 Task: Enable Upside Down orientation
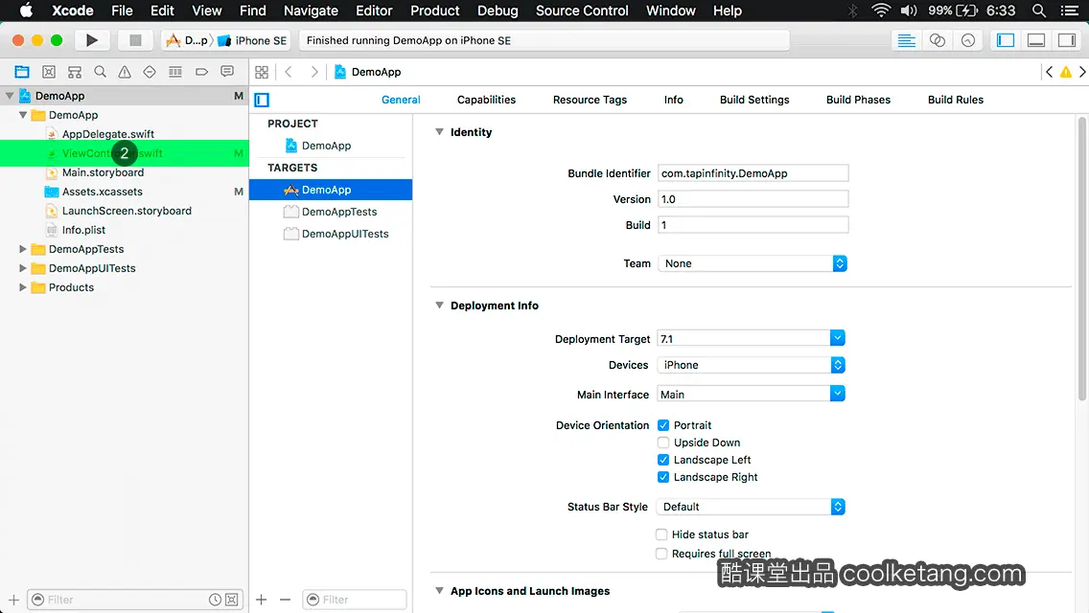click(663, 443)
